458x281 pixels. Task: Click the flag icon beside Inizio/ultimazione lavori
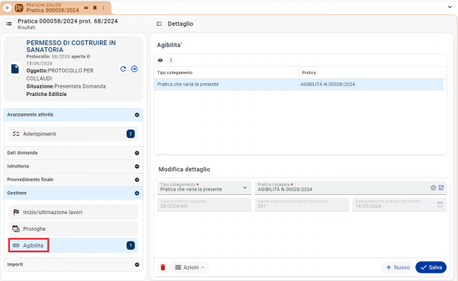coord(16,212)
